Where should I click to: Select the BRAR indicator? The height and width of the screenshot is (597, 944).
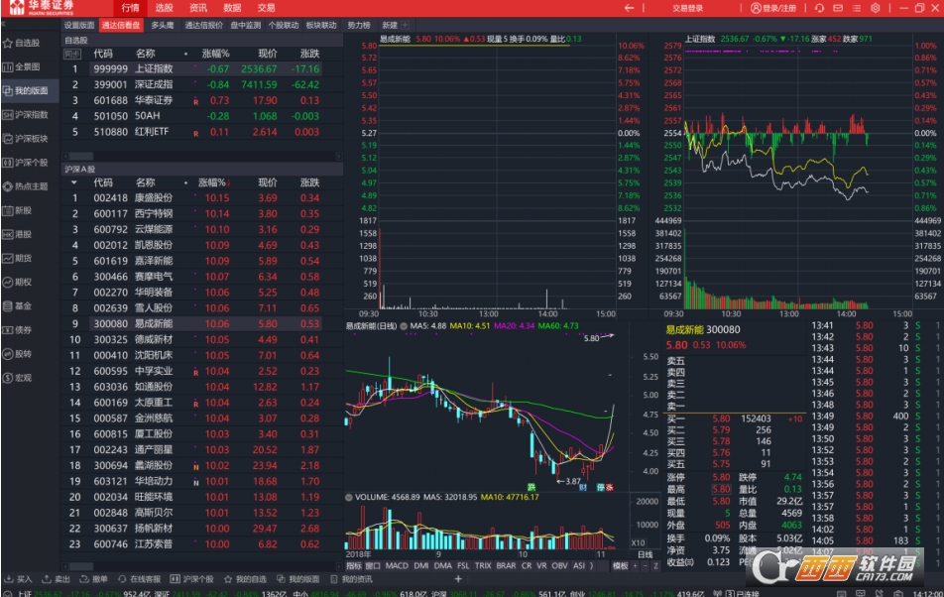[x=506, y=565]
